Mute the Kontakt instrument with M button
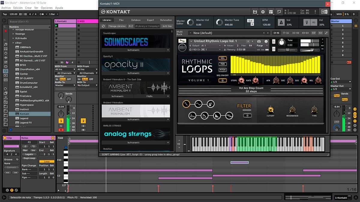This screenshot has width=360, height=202. pyautogui.click(x=274, y=49)
